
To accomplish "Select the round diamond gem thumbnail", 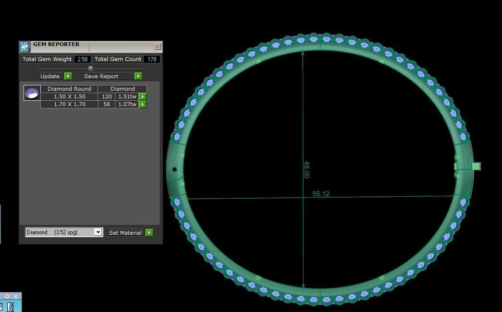I will pos(32,93).
